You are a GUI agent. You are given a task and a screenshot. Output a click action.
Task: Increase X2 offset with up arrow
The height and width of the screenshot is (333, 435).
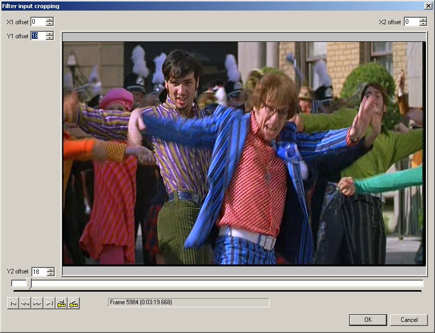click(423, 19)
